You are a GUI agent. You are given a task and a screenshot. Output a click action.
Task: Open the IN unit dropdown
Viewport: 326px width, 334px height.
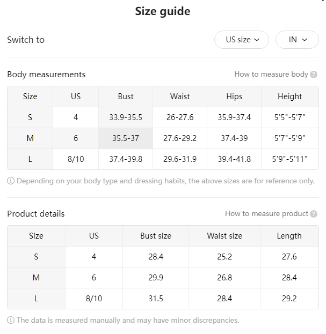pyautogui.click(x=297, y=40)
